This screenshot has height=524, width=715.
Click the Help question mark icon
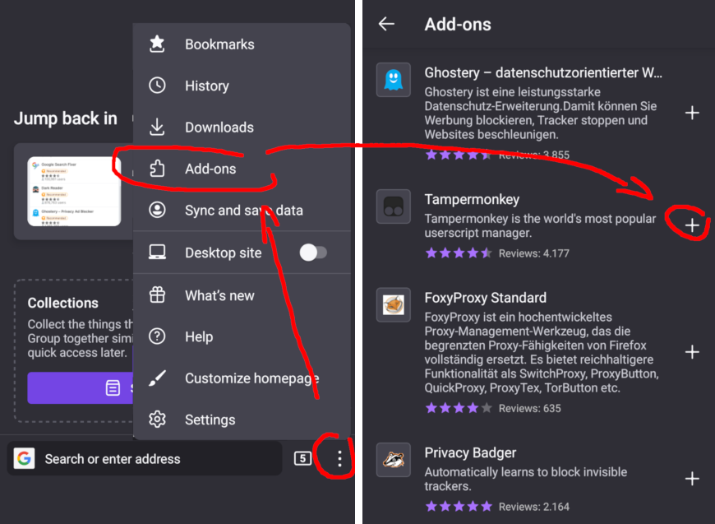(157, 336)
